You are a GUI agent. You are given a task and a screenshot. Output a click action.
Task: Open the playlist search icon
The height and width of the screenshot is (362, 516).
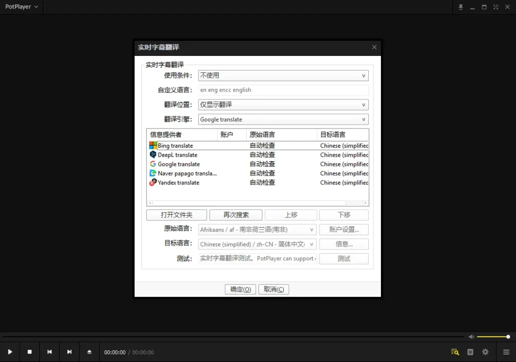(x=455, y=352)
